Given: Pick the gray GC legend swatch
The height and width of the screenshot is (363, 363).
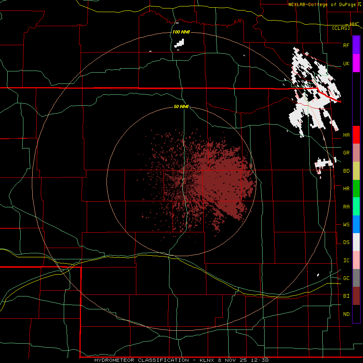Looking at the screenshot, I should [356, 278].
